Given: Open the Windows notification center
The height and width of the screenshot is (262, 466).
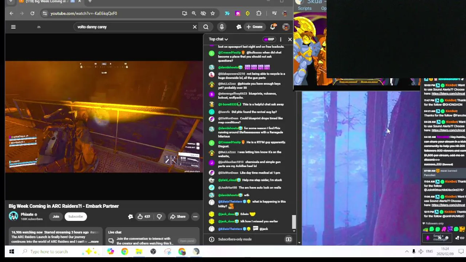Looking at the screenshot, I should tap(461, 251).
